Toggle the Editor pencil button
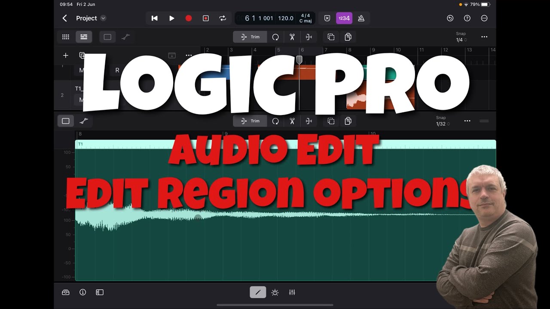The width and height of the screenshot is (550, 309). coord(258,292)
